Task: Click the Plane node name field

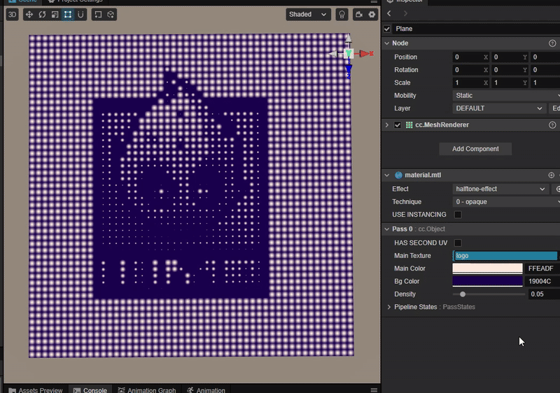Action: click(476, 29)
